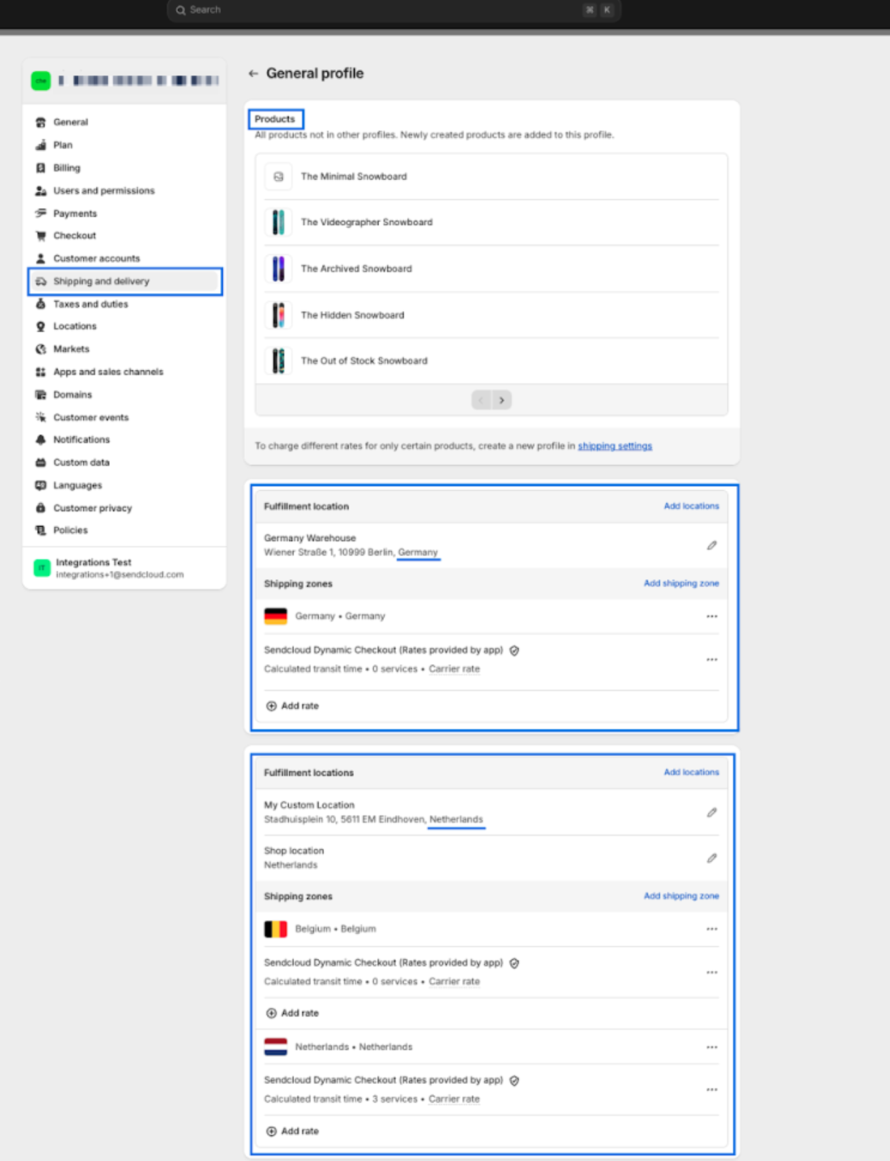
Task: Open the shipping settings link
Action: [x=615, y=446]
